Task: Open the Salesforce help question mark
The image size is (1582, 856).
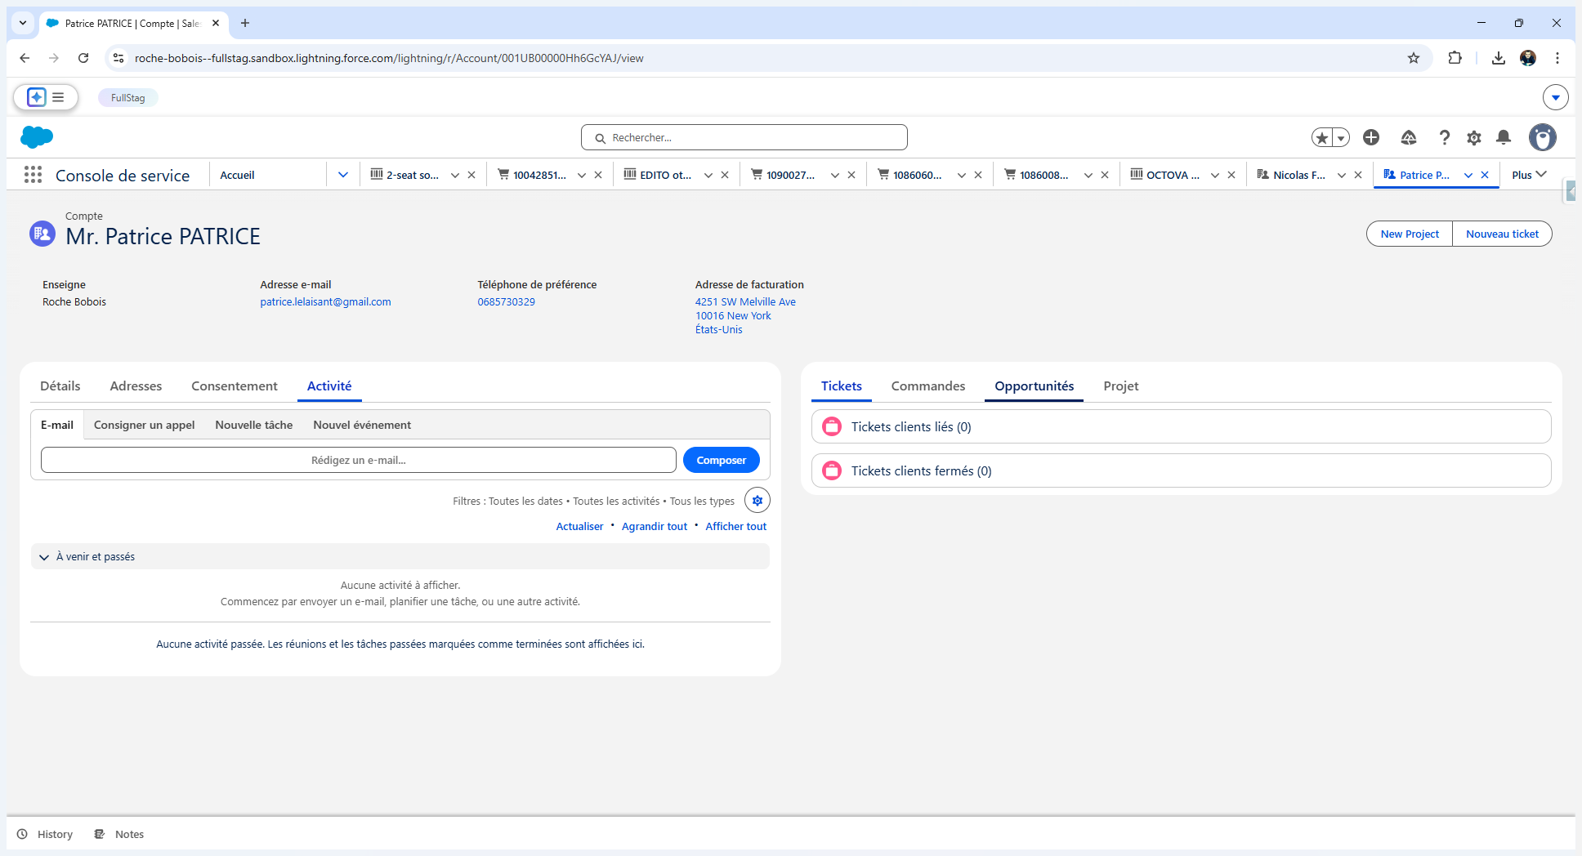Action: click(x=1444, y=138)
